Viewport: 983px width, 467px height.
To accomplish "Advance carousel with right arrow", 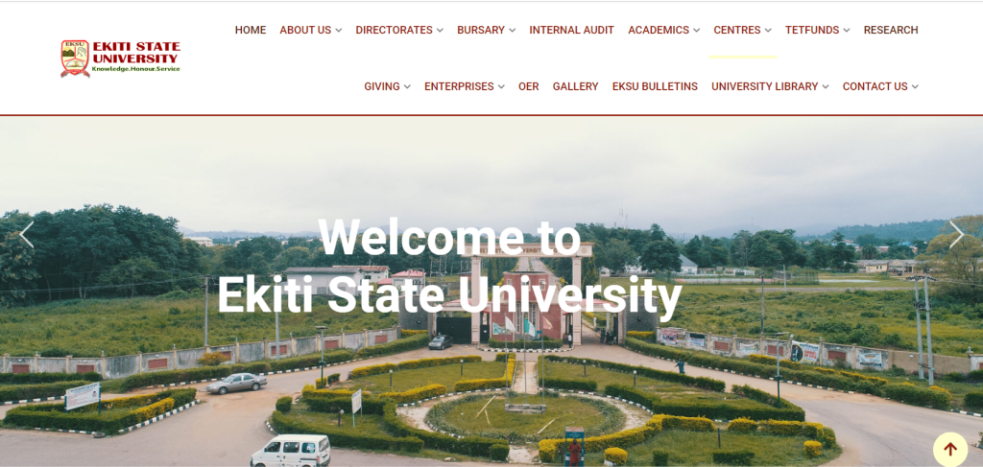I will [x=956, y=235].
